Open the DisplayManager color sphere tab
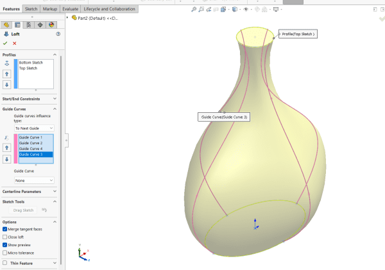The image size is (385, 270). click(x=52, y=24)
